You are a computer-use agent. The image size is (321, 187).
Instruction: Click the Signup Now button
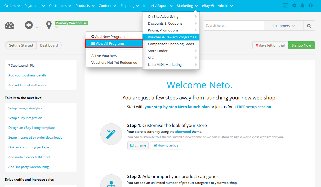pyautogui.click(x=301, y=45)
